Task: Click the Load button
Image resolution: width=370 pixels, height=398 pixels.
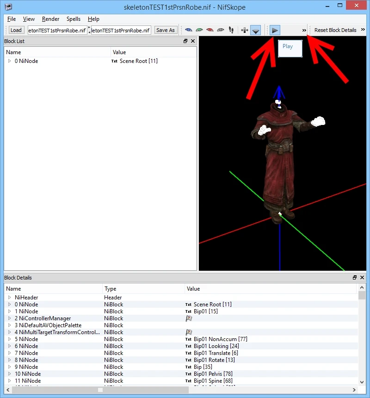Action: coord(16,30)
